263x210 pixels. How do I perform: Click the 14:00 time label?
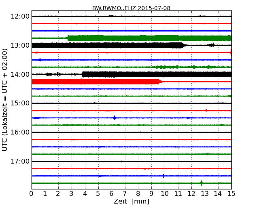pyautogui.click(x=20, y=74)
